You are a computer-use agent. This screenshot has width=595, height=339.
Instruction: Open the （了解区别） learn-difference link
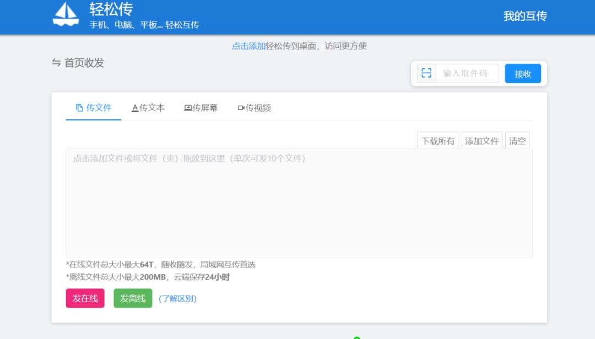tap(177, 299)
